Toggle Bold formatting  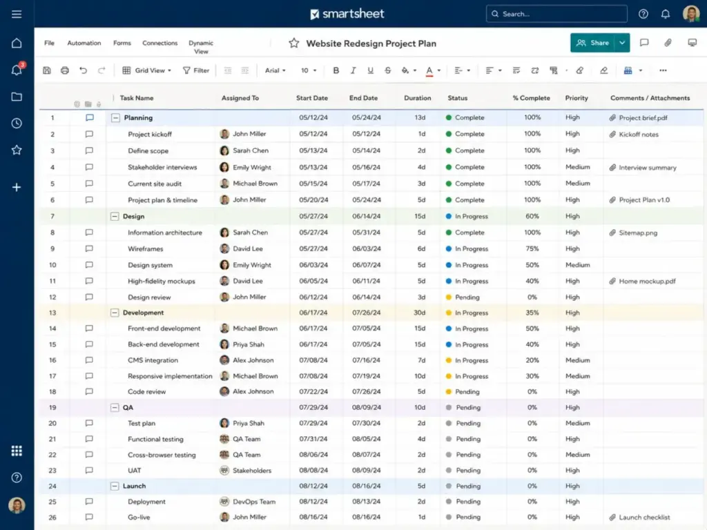[336, 70]
